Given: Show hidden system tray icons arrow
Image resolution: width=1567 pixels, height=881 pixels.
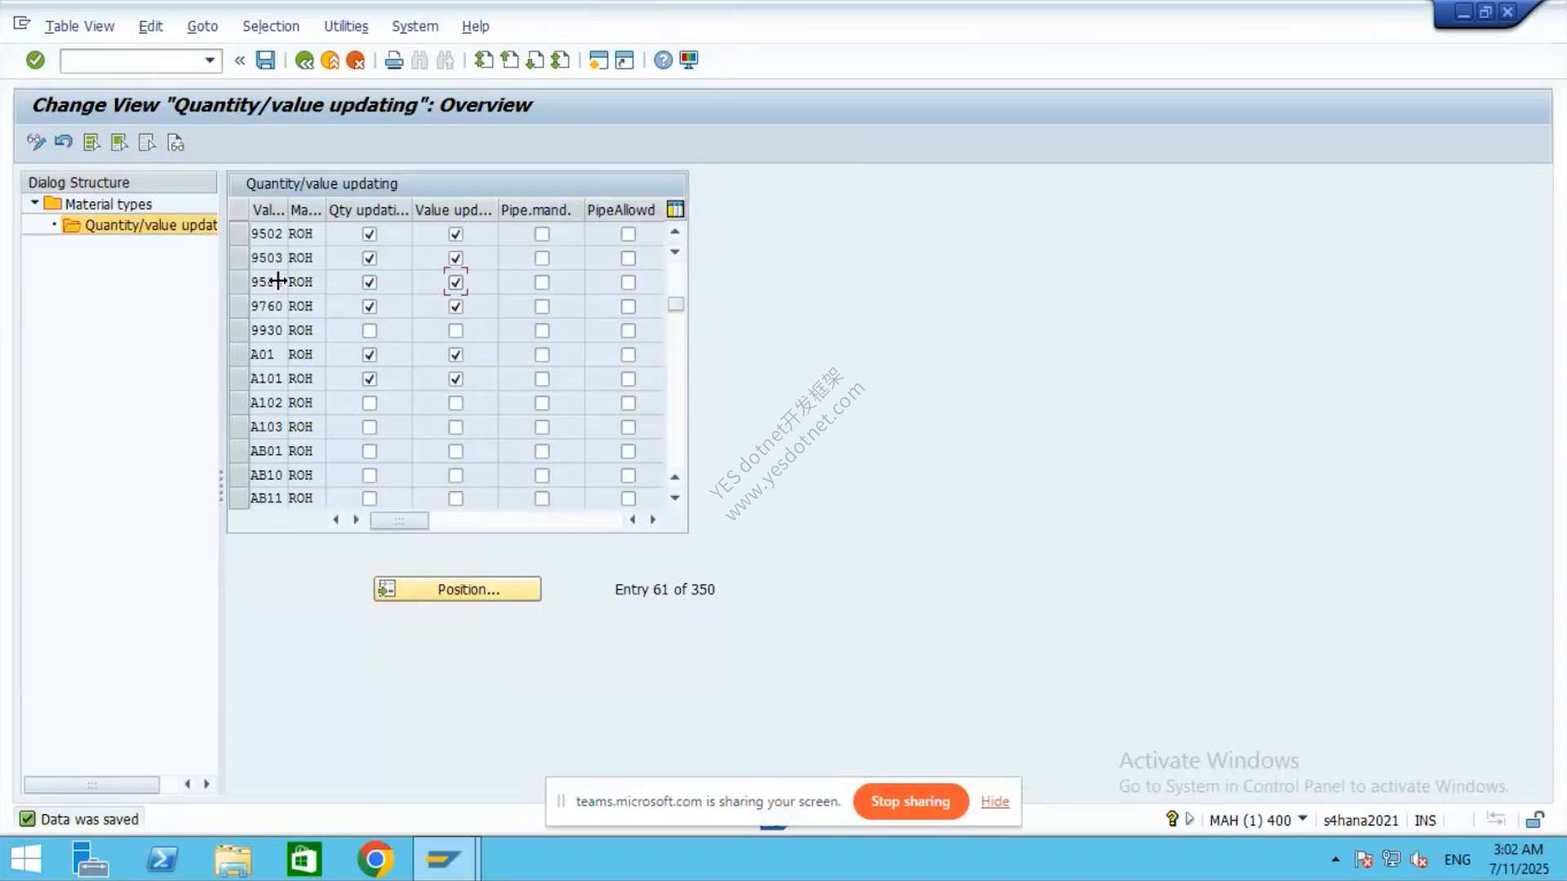Looking at the screenshot, I should [1335, 859].
